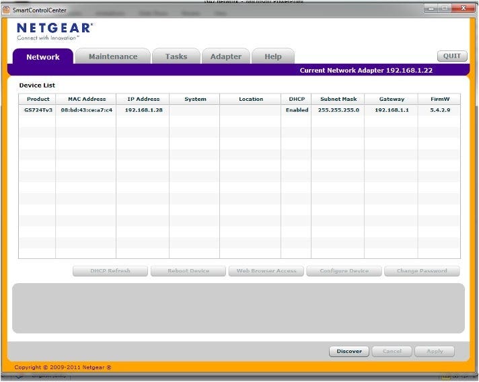
Task: Click the Cancel button
Action: [392, 351]
